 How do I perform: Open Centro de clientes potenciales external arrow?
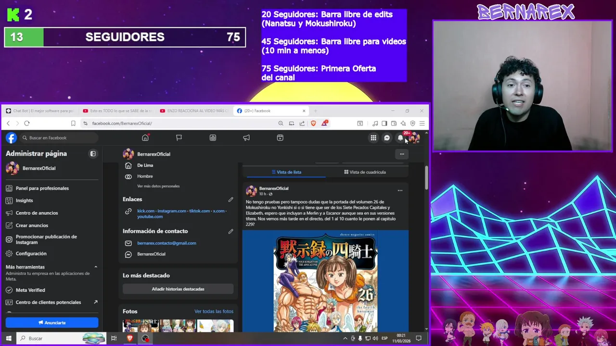click(x=95, y=302)
